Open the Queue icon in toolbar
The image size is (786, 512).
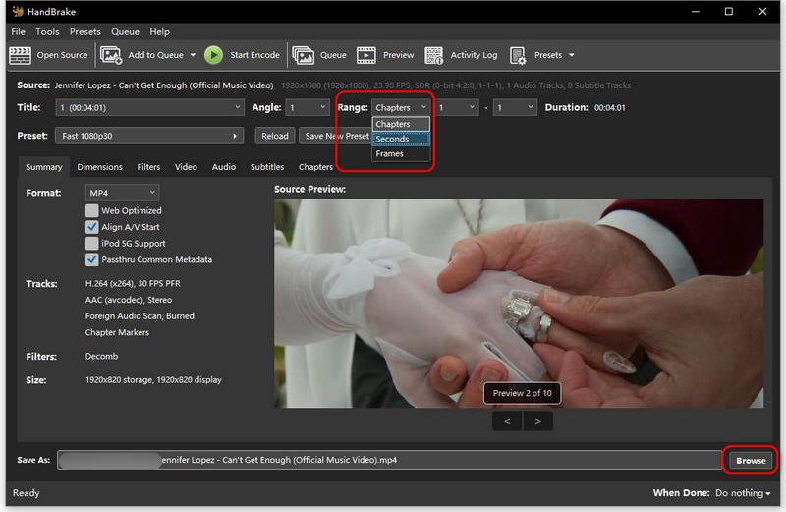click(x=304, y=55)
